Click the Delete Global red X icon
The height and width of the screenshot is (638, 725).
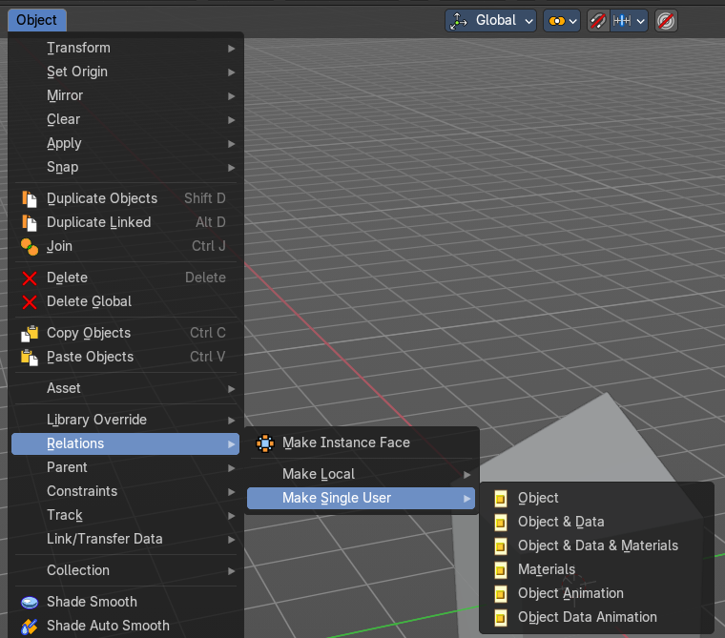click(x=30, y=302)
